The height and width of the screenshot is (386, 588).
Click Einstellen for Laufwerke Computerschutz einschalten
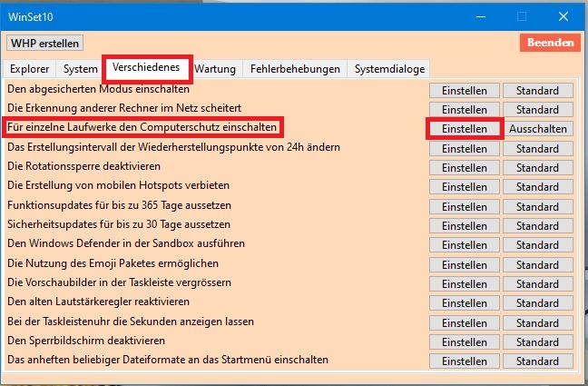tap(465, 129)
